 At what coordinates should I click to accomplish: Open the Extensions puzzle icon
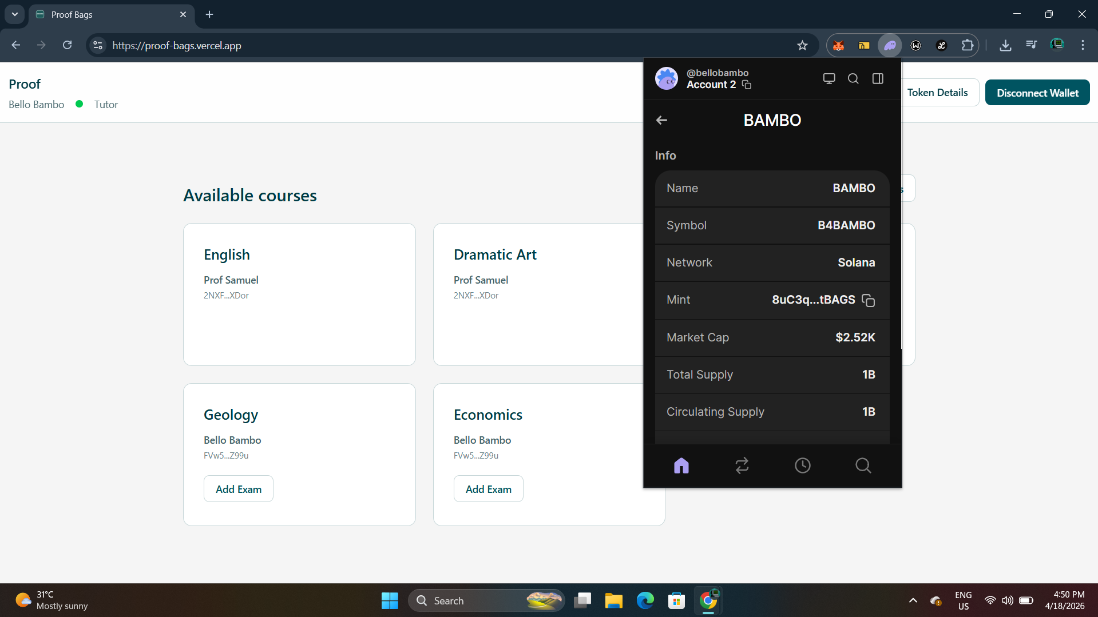click(x=968, y=46)
